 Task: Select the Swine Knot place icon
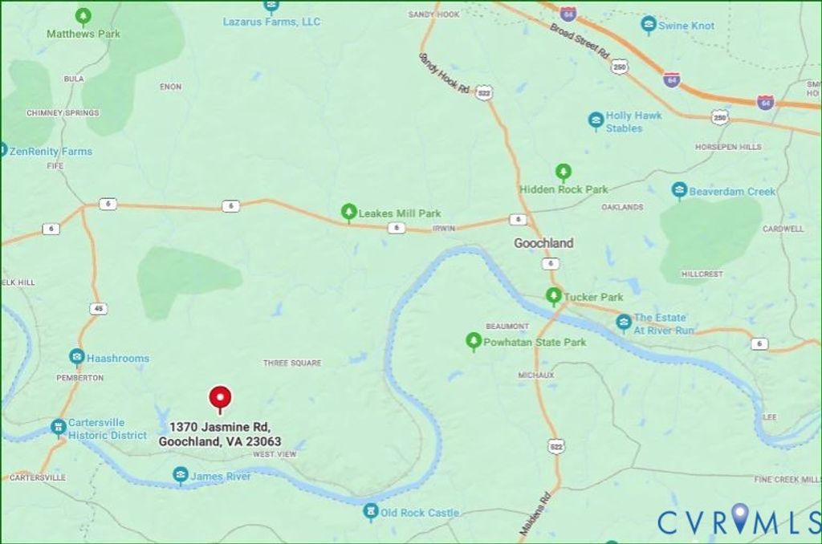click(649, 25)
